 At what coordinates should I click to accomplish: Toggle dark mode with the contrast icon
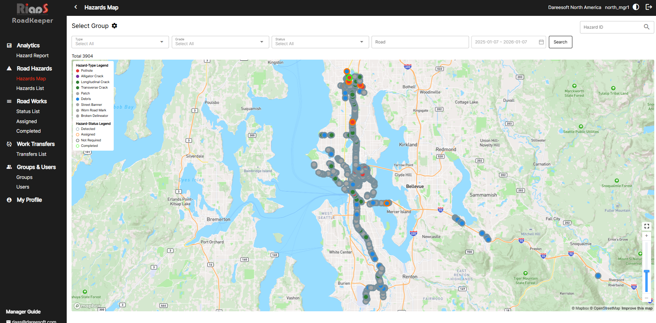click(x=636, y=7)
